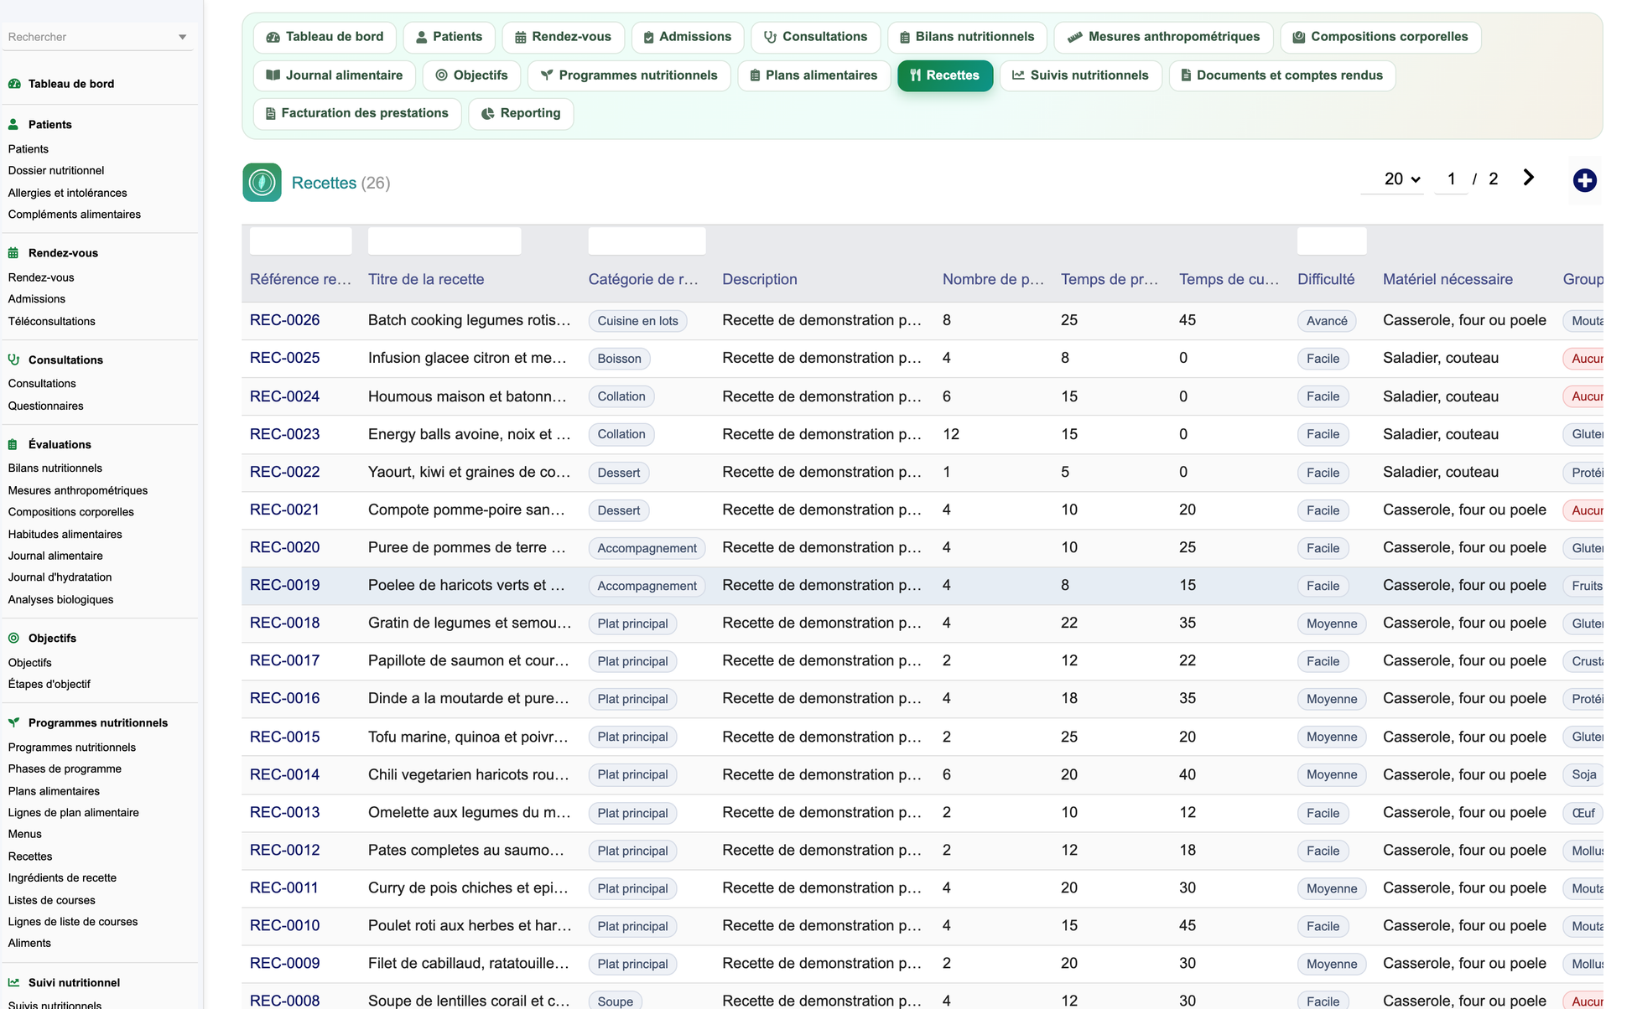The height and width of the screenshot is (1009, 1632).
Task: Open the Admissions tab
Action: pos(687,37)
